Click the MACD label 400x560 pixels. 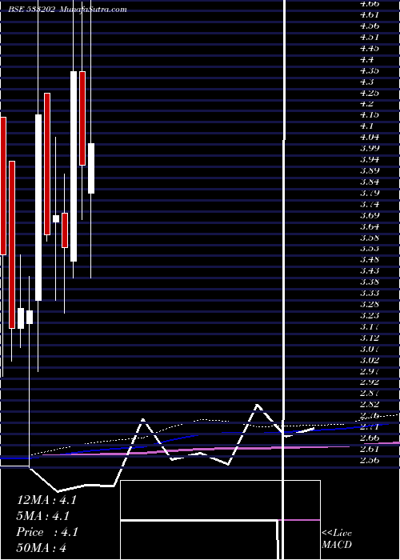pos(337,545)
